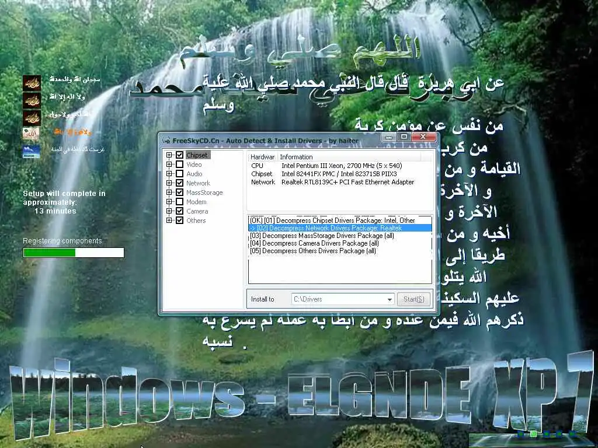Screen dimensions: 598x448
Task: Click the Information column header
Action: coord(349,157)
